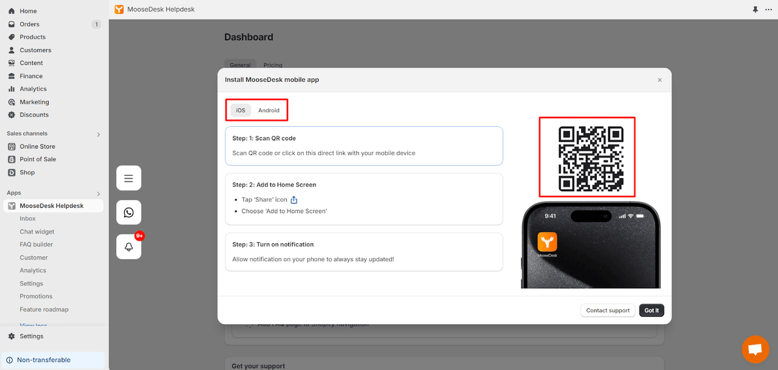The width and height of the screenshot is (778, 370).
Task: Click the Customers person icon
Action: click(x=12, y=50)
